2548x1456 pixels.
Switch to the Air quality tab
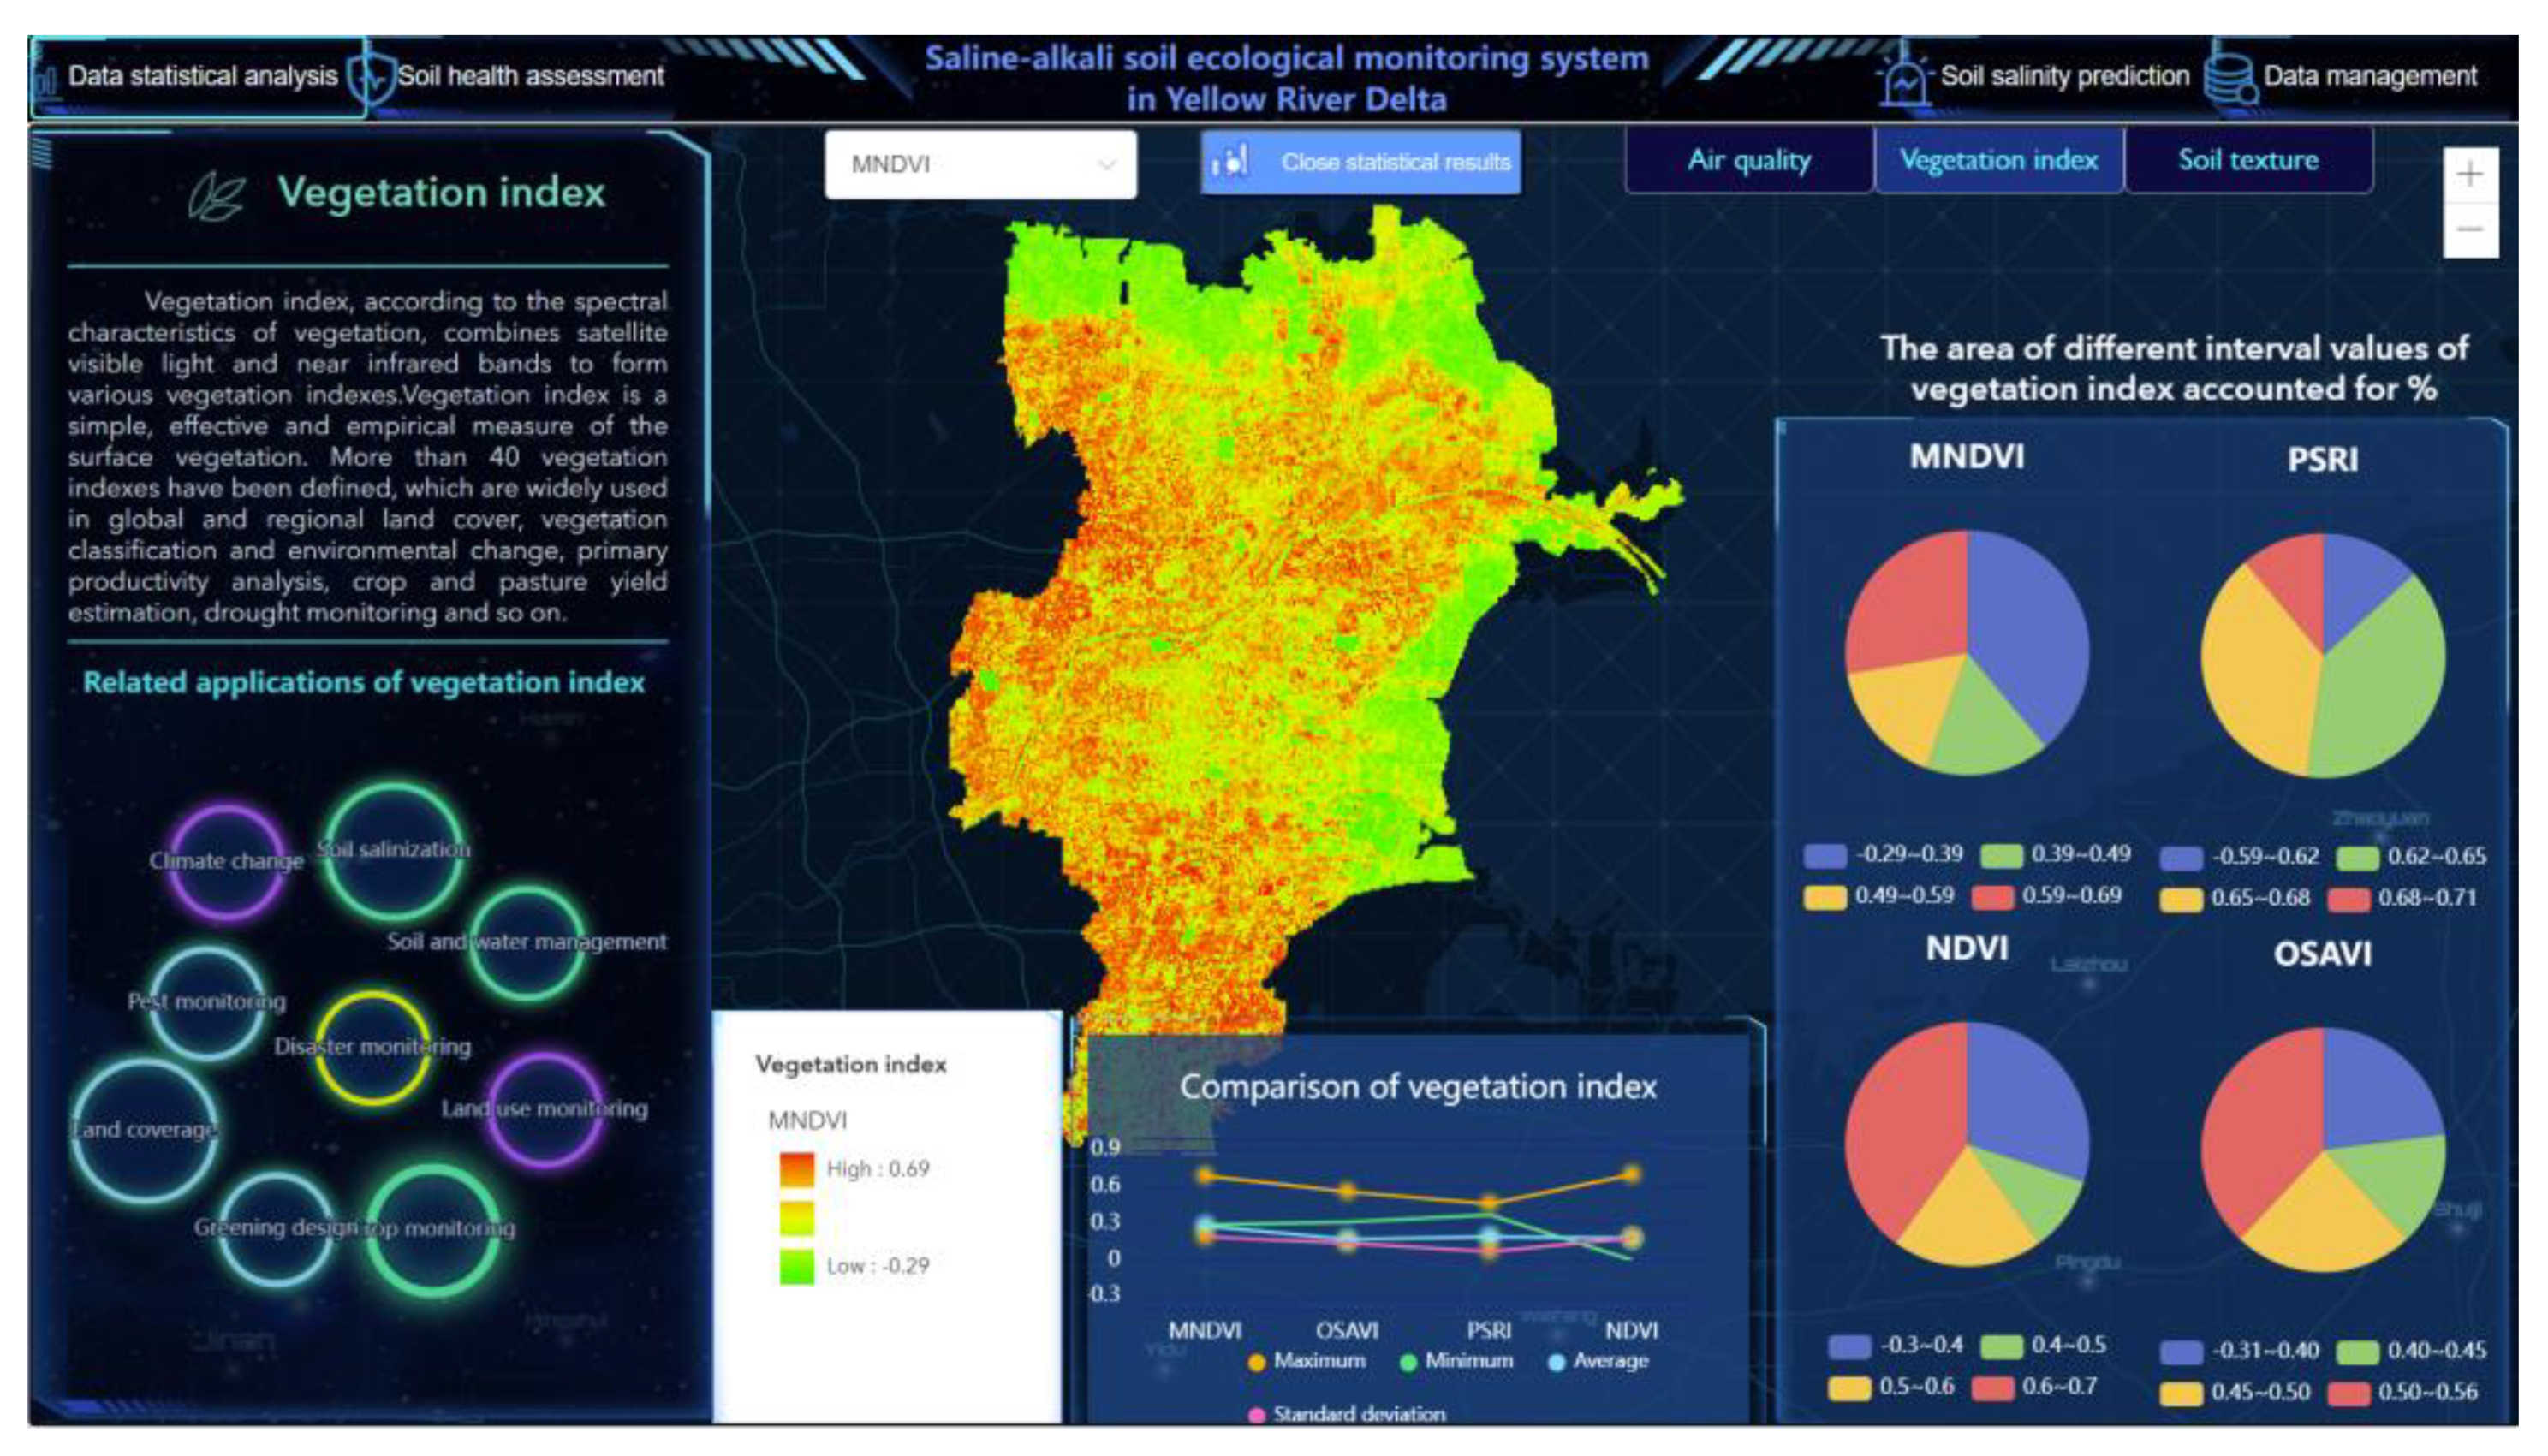(1749, 160)
